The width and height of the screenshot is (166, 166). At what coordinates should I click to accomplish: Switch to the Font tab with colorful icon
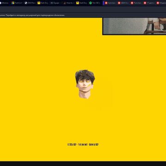point(17,3)
